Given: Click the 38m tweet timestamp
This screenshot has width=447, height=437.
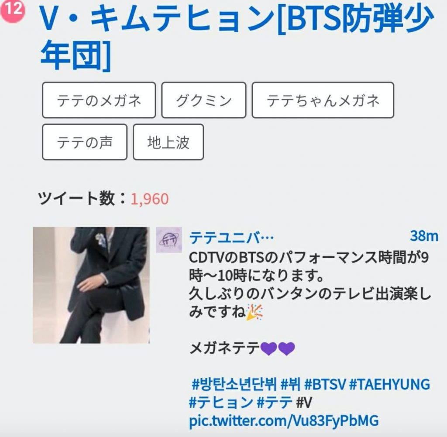Looking at the screenshot, I should pyautogui.click(x=424, y=236).
